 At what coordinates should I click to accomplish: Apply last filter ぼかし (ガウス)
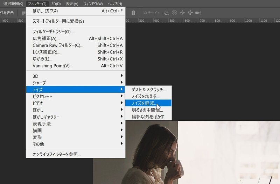coord(76,11)
